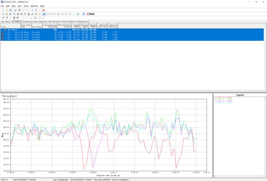Click the IXIA logo in toolbar
The image size is (267, 181).
(91, 14)
